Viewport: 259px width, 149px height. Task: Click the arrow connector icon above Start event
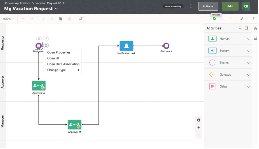46,38
